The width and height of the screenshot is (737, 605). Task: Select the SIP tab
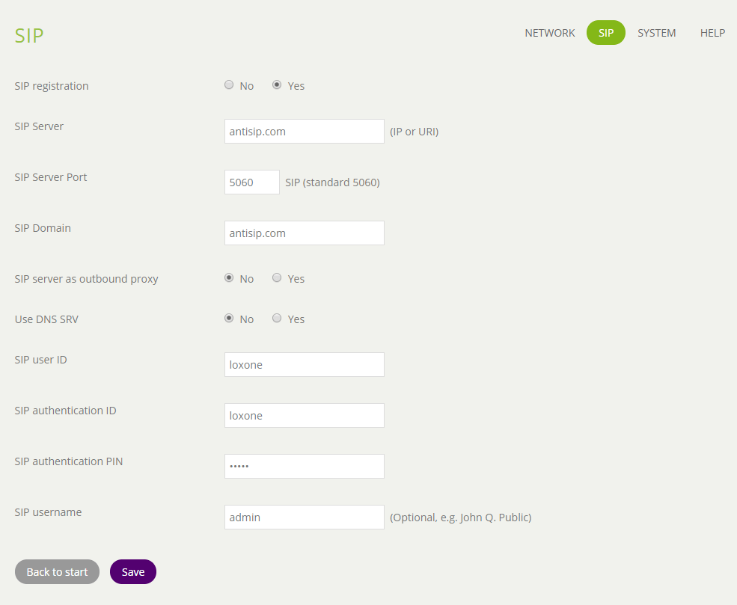pyautogui.click(x=605, y=33)
